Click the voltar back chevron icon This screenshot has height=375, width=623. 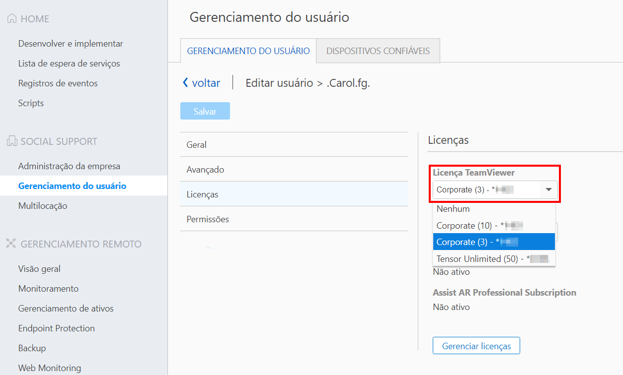(x=185, y=83)
